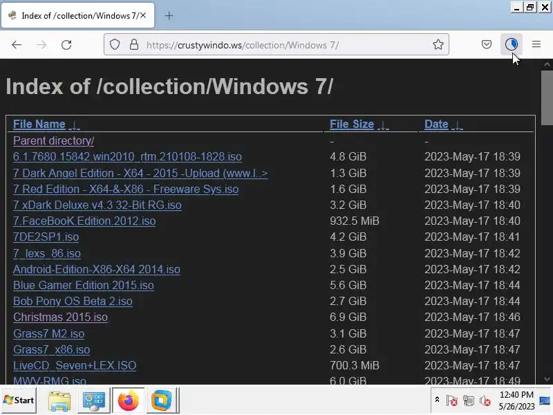The width and height of the screenshot is (553, 415).
Task: Click the scrollbar down arrow
Action: point(547,379)
